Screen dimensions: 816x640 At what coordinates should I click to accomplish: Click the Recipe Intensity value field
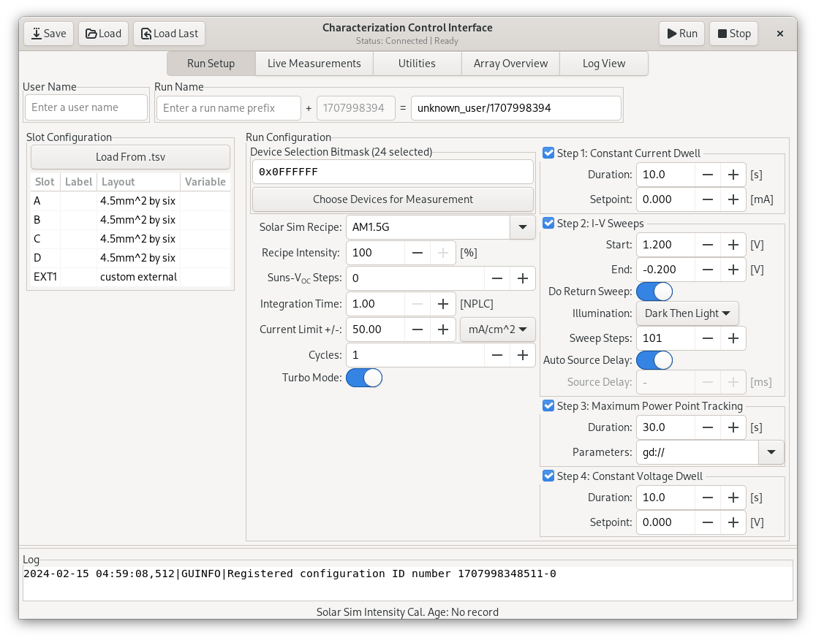coord(375,254)
